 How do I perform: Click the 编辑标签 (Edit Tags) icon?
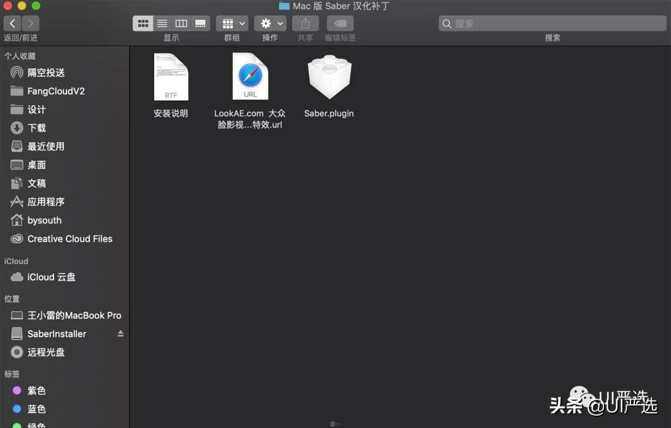click(339, 23)
